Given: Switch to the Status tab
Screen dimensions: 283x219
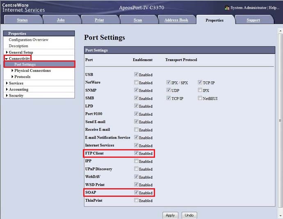Looking at the screenshot, I should [x=22, y=20].
